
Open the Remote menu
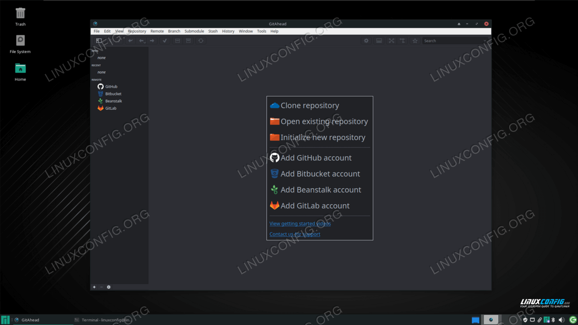[x=157, y=31]
